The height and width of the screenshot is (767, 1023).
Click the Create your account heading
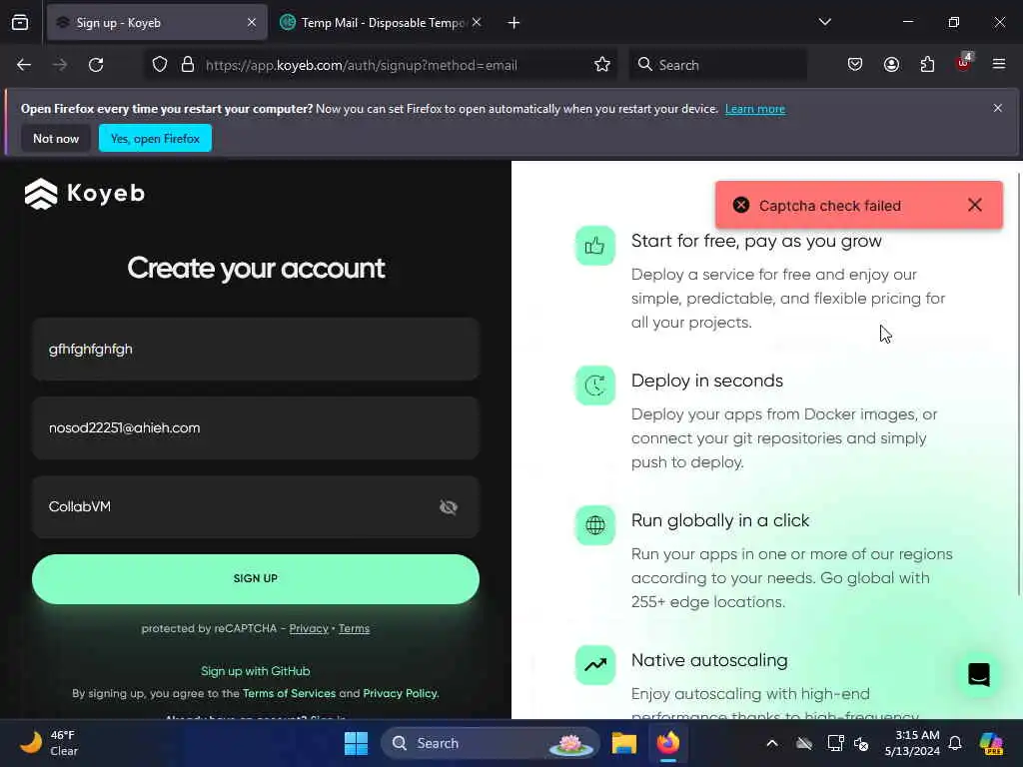(x=256, y=268)
